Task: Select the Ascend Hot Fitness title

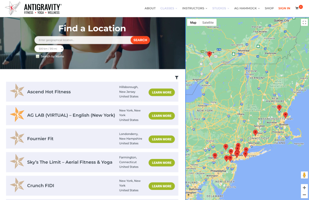Action: point(49,92)
